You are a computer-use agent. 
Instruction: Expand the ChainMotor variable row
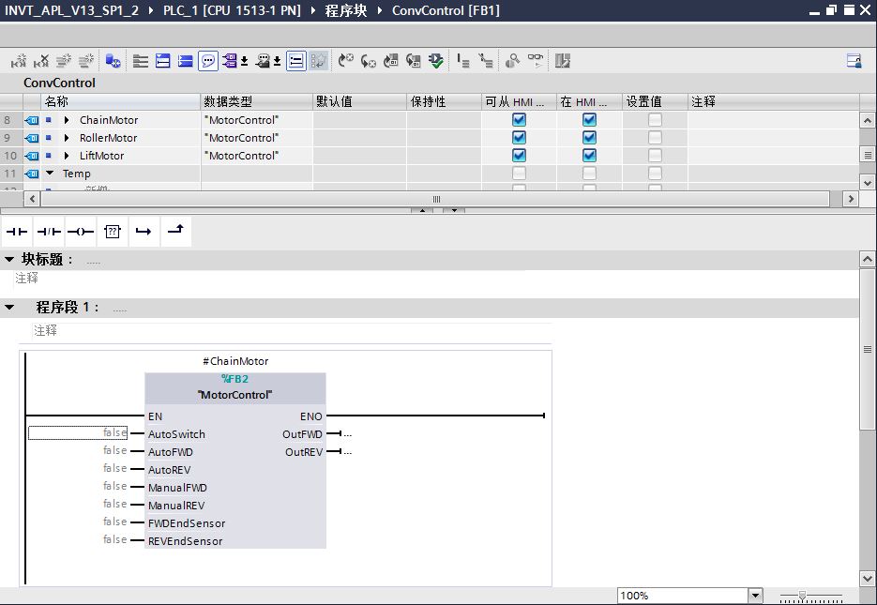[67, 120]
